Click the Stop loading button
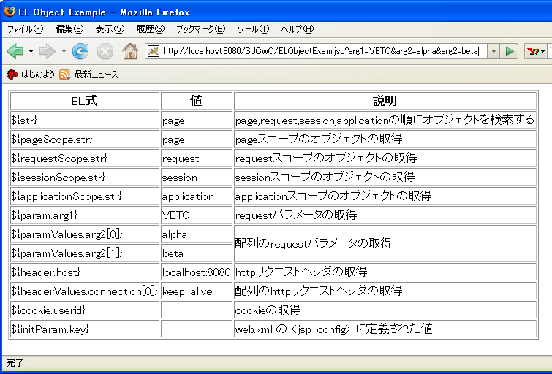The height and width of the screenshot is (374, 552). 105,51
